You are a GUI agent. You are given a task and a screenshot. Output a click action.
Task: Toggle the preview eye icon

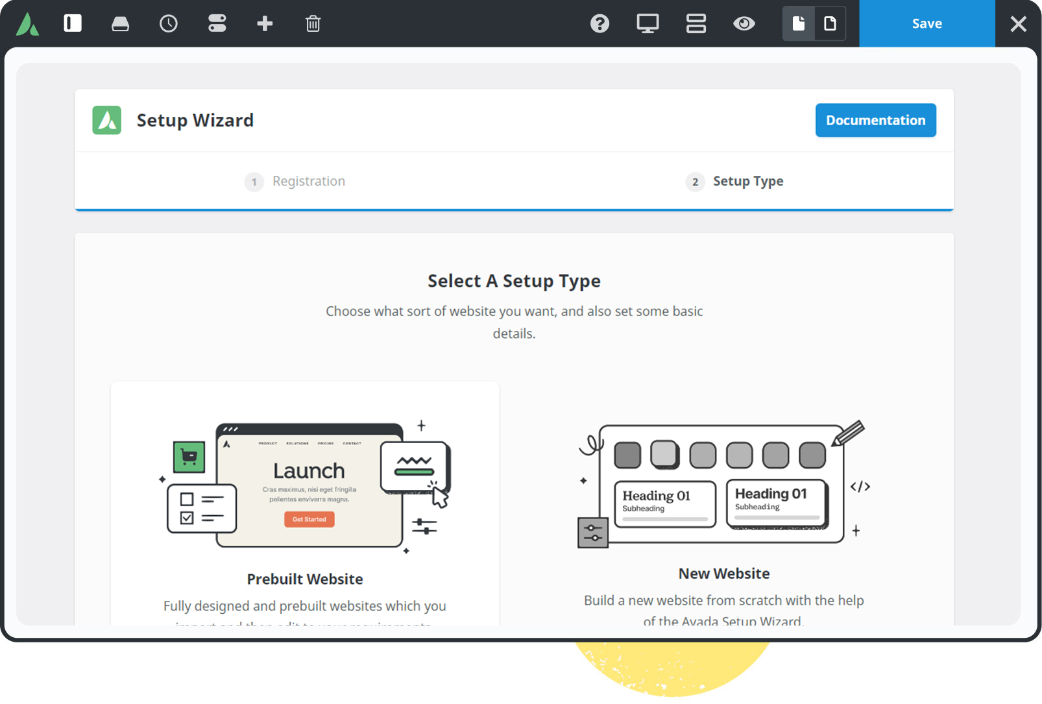pyautogui.click(x=744, y=24)
